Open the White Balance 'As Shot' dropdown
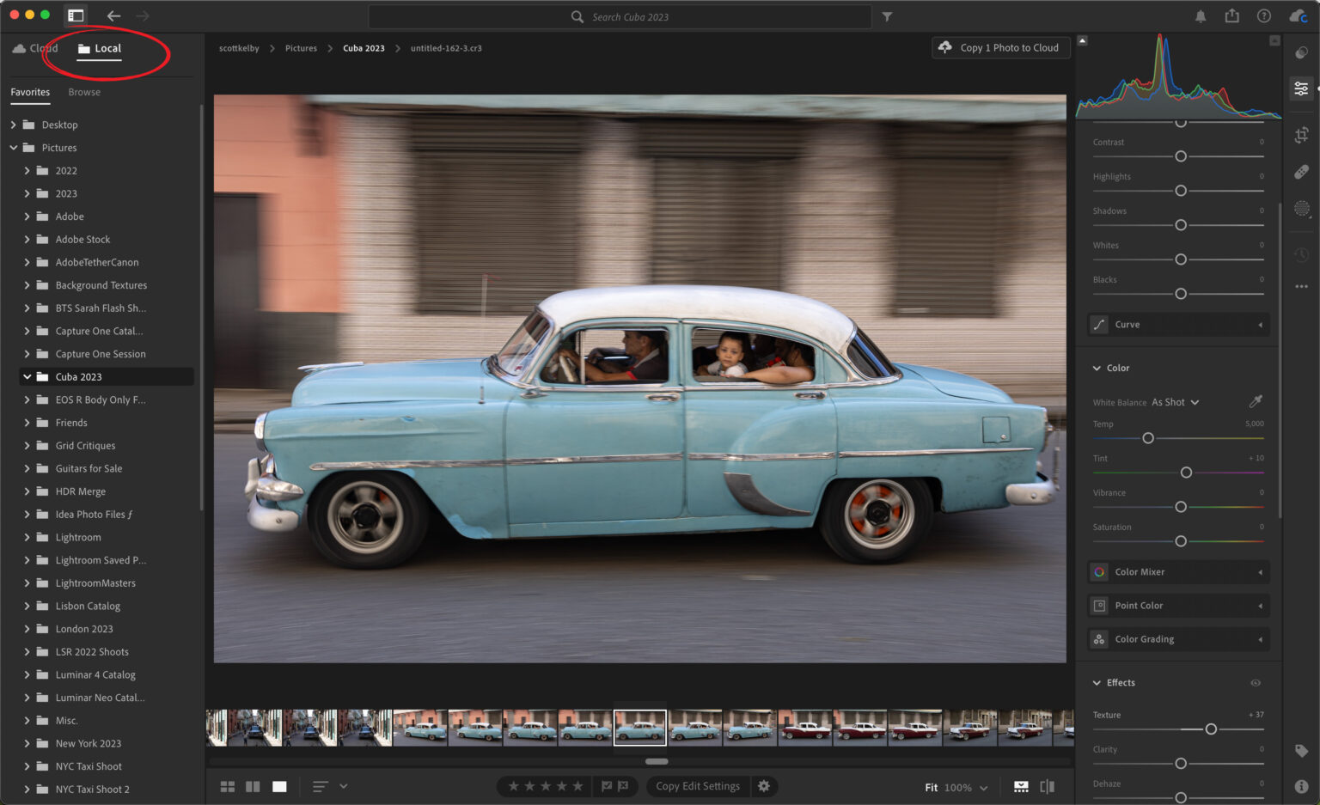1320x805 pixels. point(1173,402)
